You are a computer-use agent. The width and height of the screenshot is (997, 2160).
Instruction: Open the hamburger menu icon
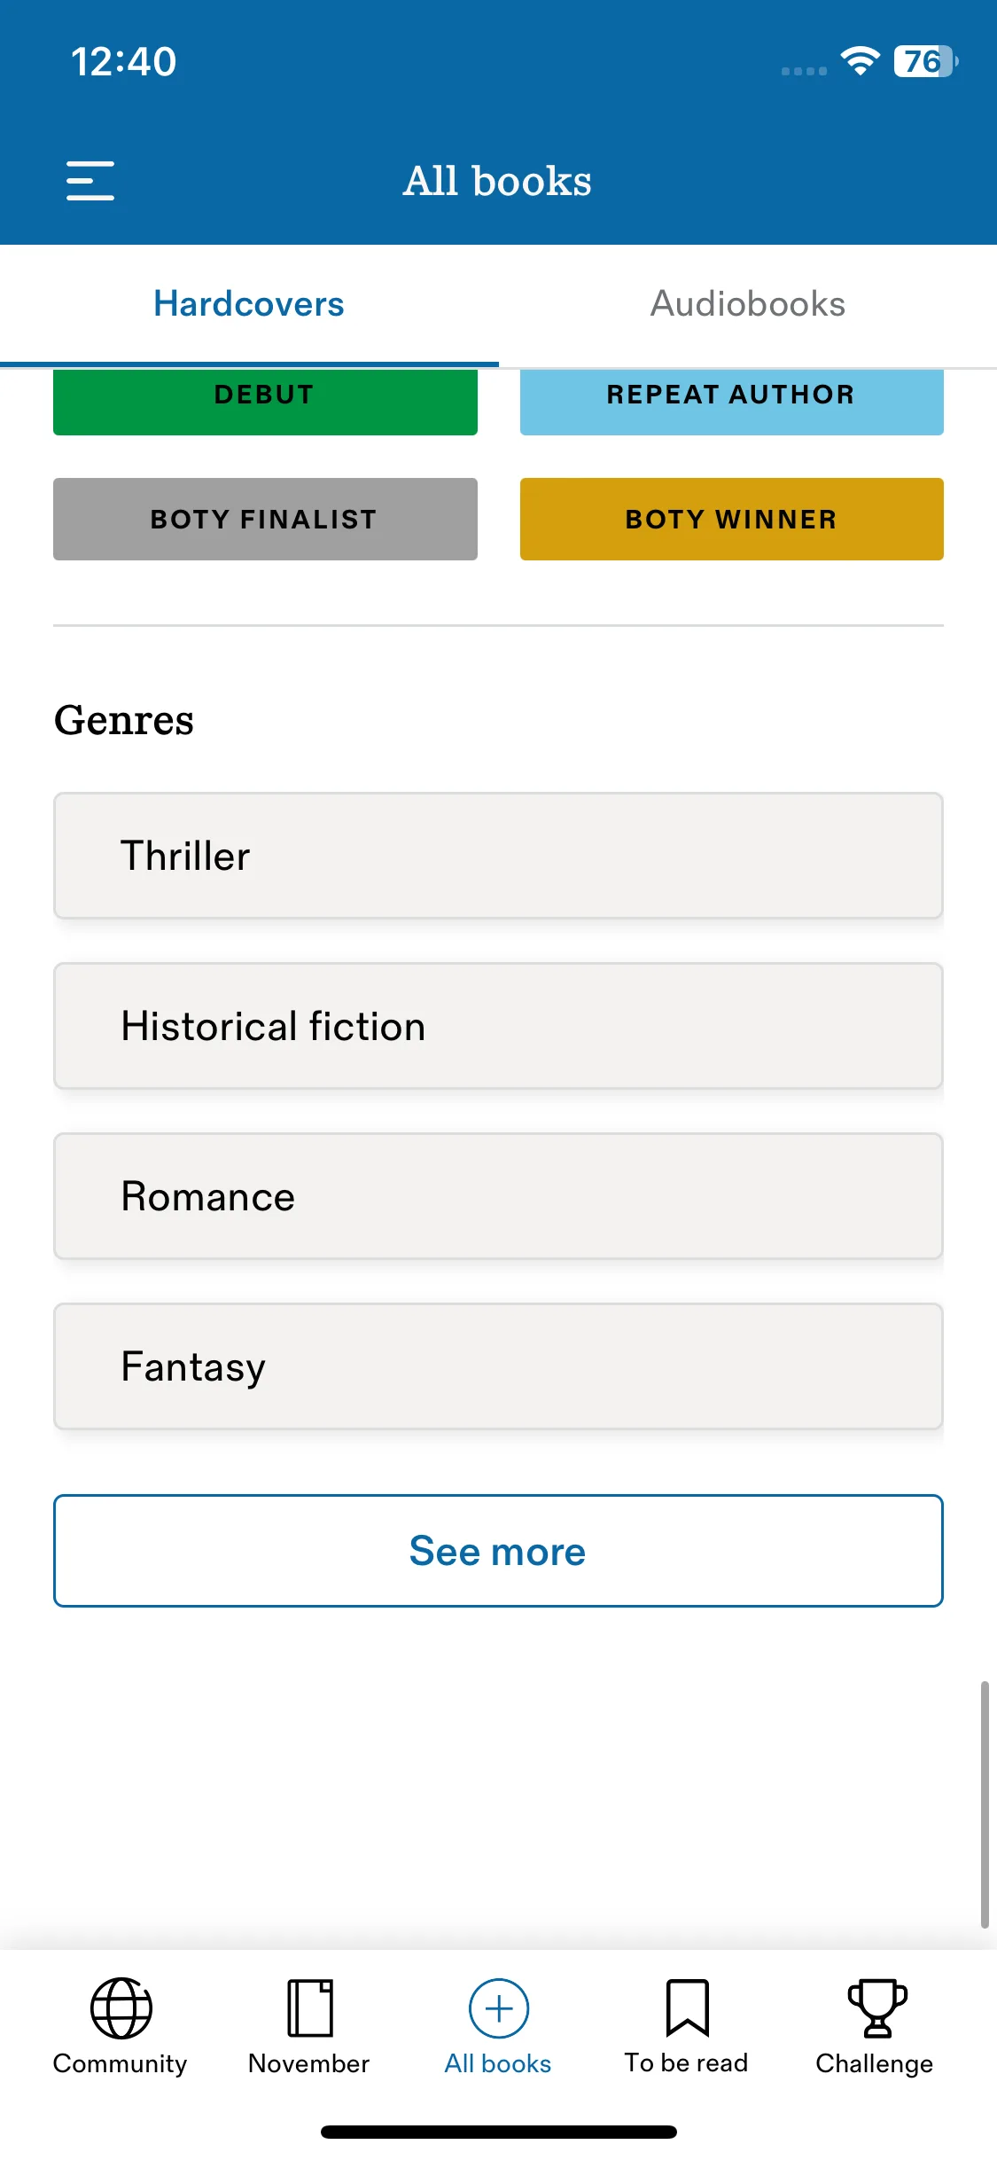90,181
